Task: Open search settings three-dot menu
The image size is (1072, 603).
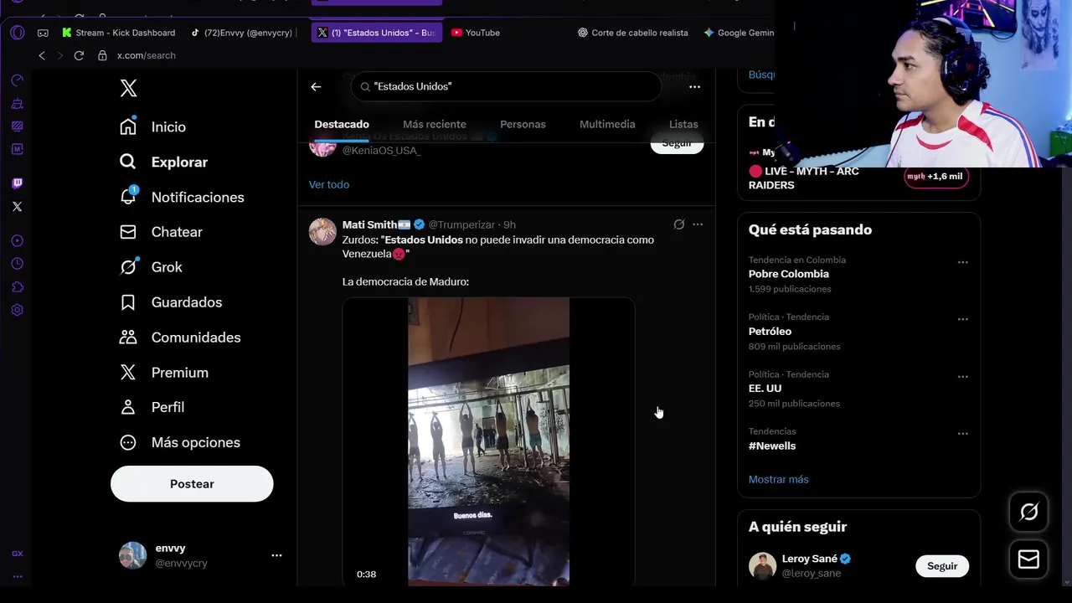Action: [694, 86]
